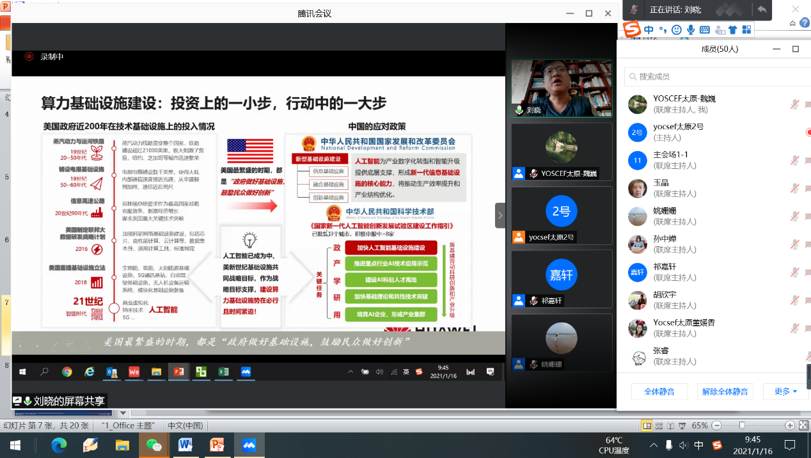The width and height of the screenshot is (811, 458).
Task: Toggle mic for YOSCEF太原-魏巍 member row
Action: point(794,104)
